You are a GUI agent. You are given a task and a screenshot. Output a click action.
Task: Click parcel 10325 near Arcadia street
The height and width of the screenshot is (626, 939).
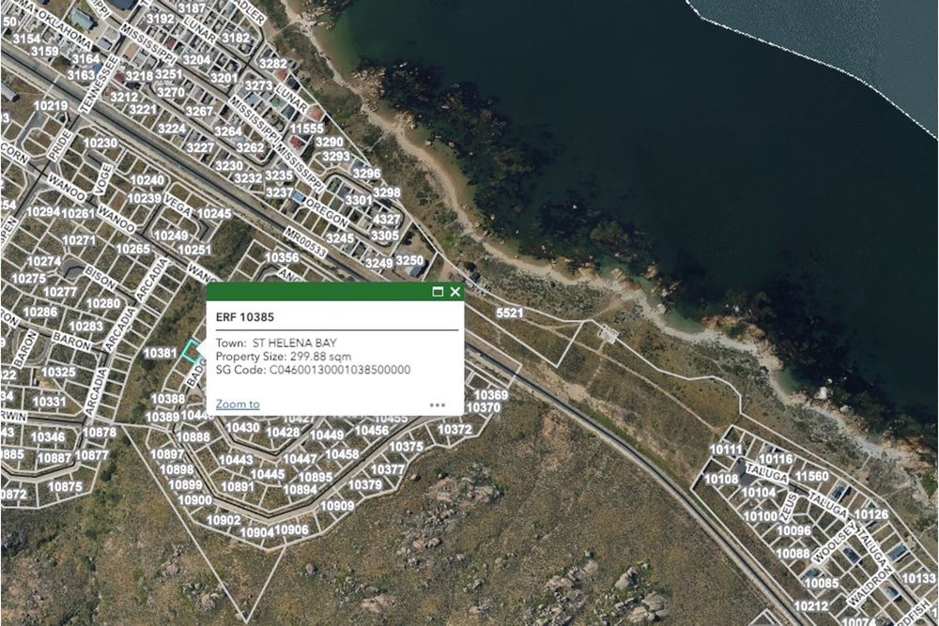[58, 373]
